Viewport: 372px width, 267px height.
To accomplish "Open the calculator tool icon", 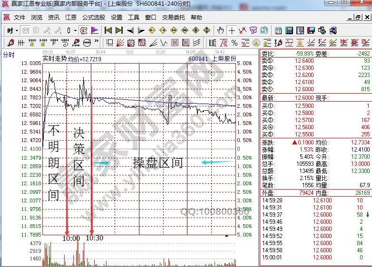I will (x=289, y=30).
